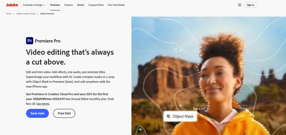This screenshot has height=135, width=286.
Task: Open Adobe Creative Cloud breadcrumb link
Action: point(26,14)
